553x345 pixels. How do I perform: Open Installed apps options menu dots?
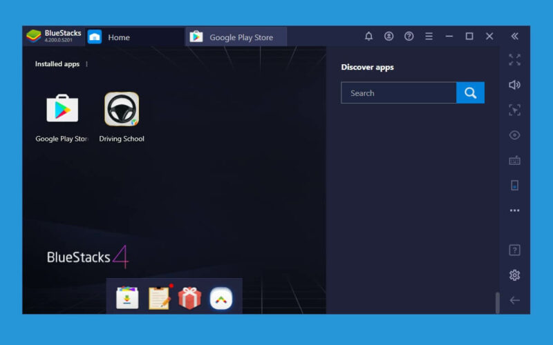coord(87,64)
